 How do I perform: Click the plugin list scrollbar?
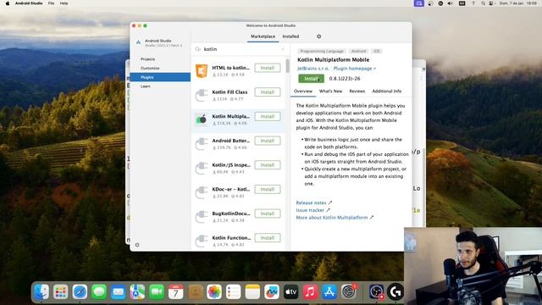pyautogui.click(x=287, y=66)
